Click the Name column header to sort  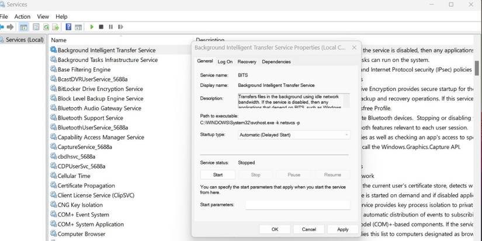pos(58,40)
